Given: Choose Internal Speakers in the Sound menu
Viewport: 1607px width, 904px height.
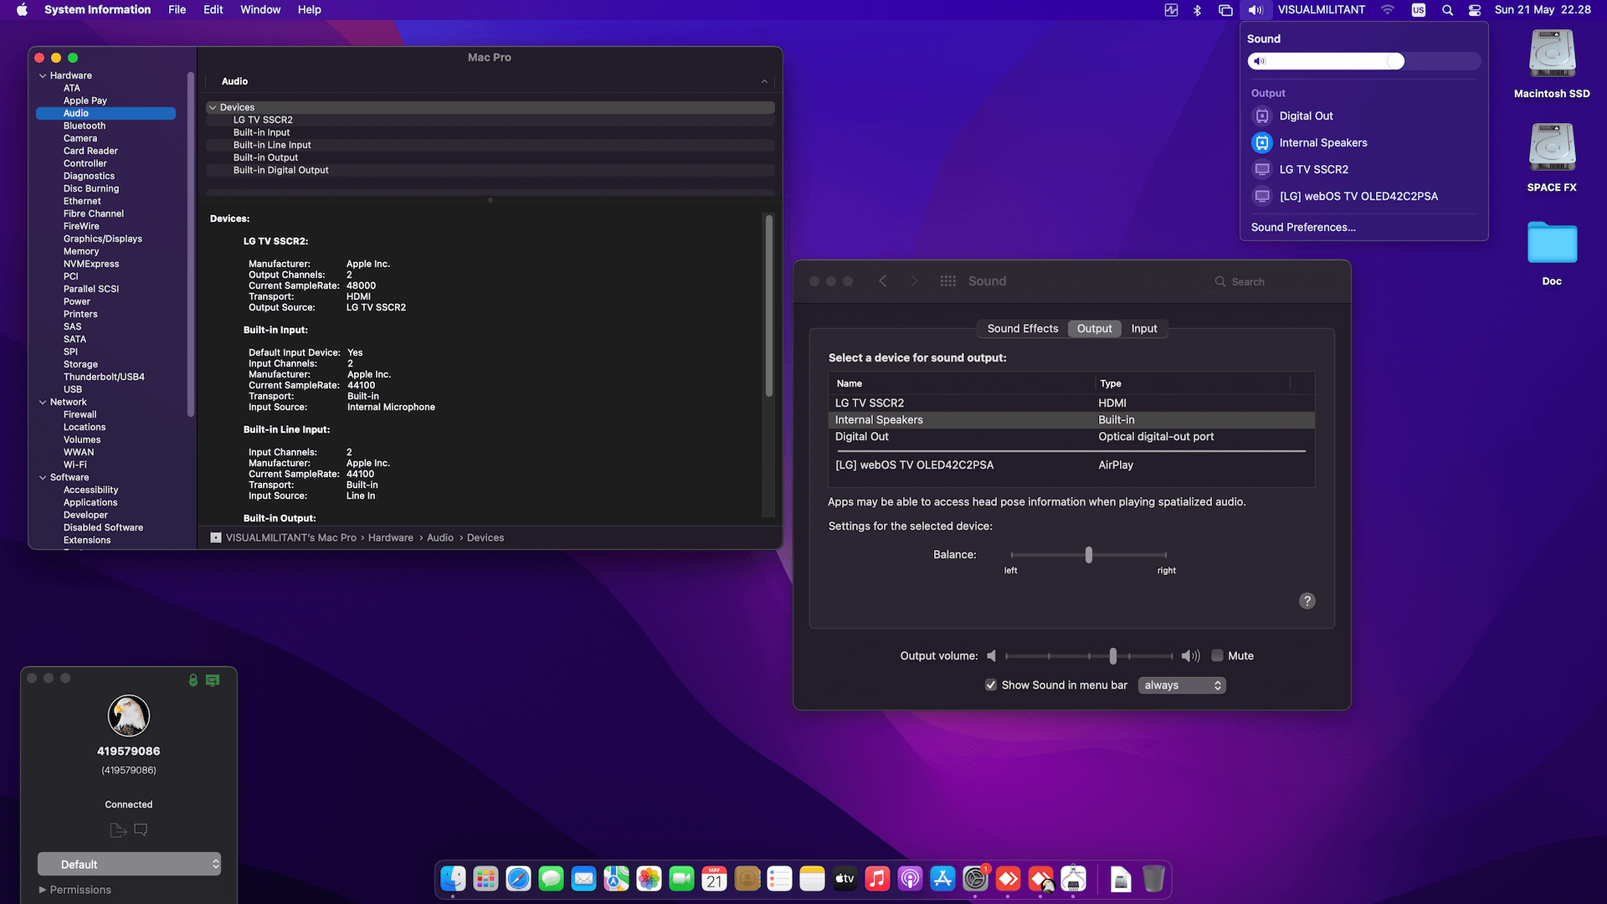Looking at the screenshot, I should 1322,142.
